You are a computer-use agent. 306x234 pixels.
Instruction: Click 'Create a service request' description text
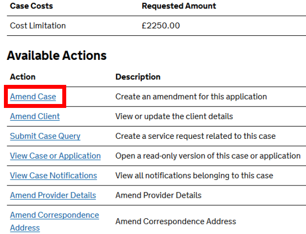coord(195,136)
